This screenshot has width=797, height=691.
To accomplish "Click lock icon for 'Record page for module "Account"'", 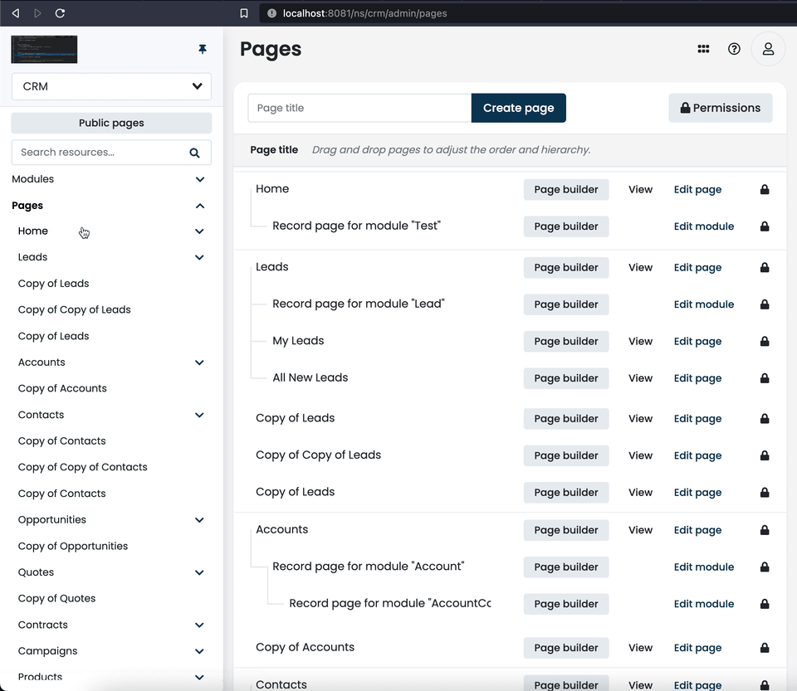I will [x=765, y=567].
